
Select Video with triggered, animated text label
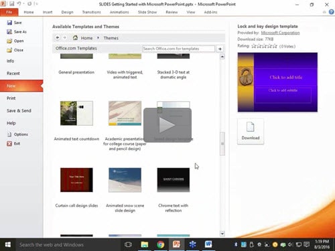125,74
